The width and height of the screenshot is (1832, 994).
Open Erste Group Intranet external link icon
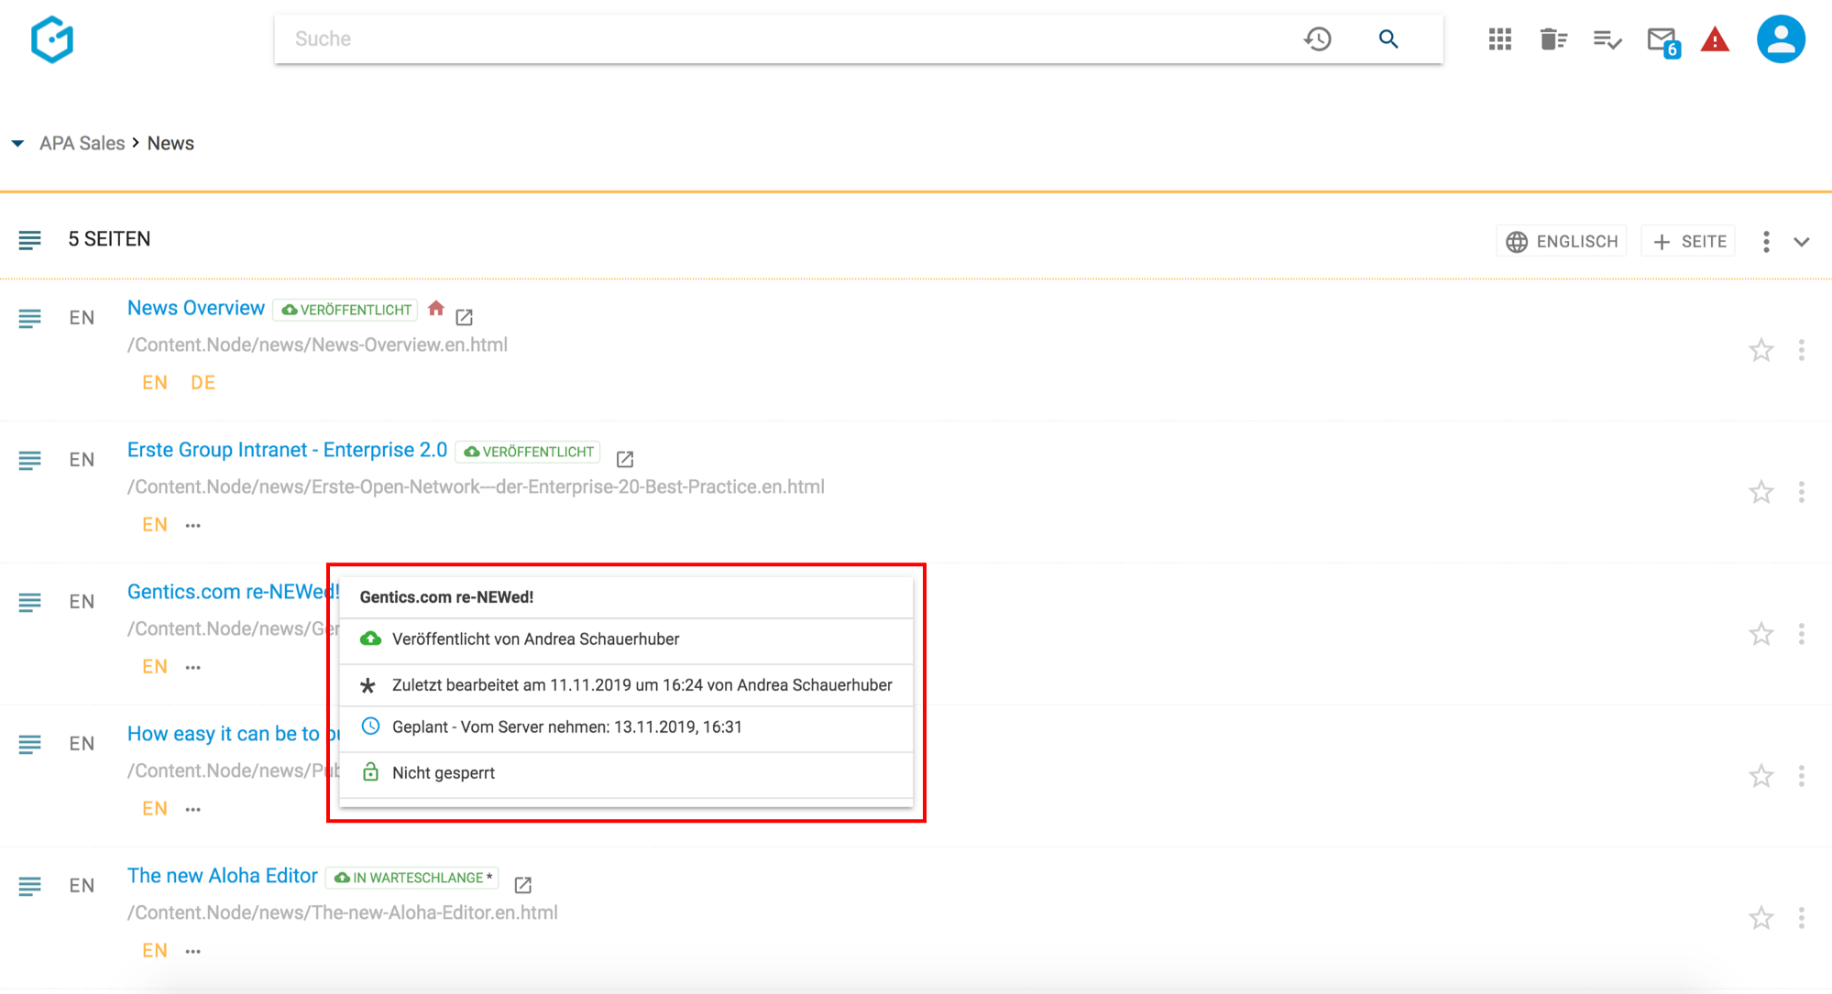point(625,459)
